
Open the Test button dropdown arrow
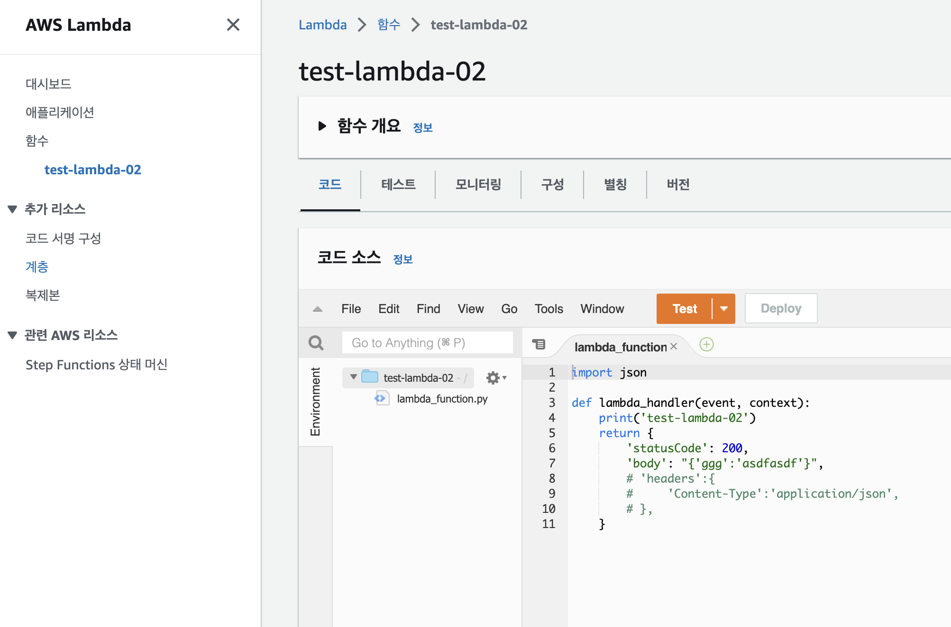tap(723, 309)
